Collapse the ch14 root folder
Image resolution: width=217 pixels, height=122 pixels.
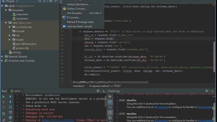pyautogui.click(x=2, y=6)
